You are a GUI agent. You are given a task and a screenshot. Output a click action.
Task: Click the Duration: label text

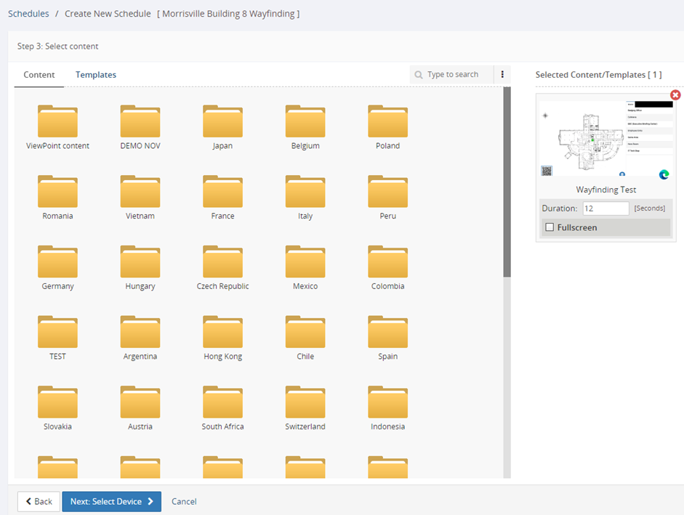tap(559, 208)
